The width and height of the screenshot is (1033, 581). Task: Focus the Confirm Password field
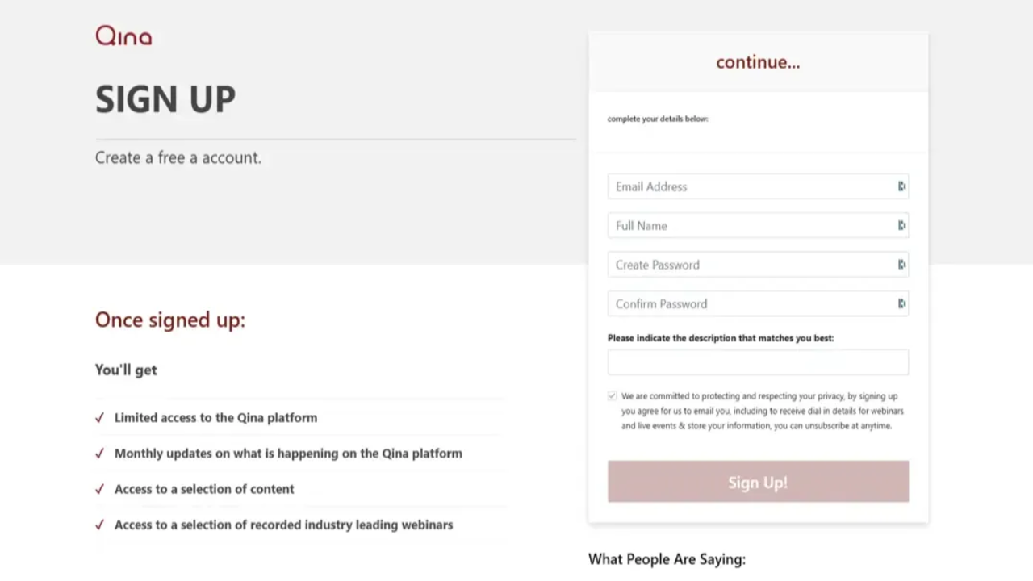tap(751, 304)
